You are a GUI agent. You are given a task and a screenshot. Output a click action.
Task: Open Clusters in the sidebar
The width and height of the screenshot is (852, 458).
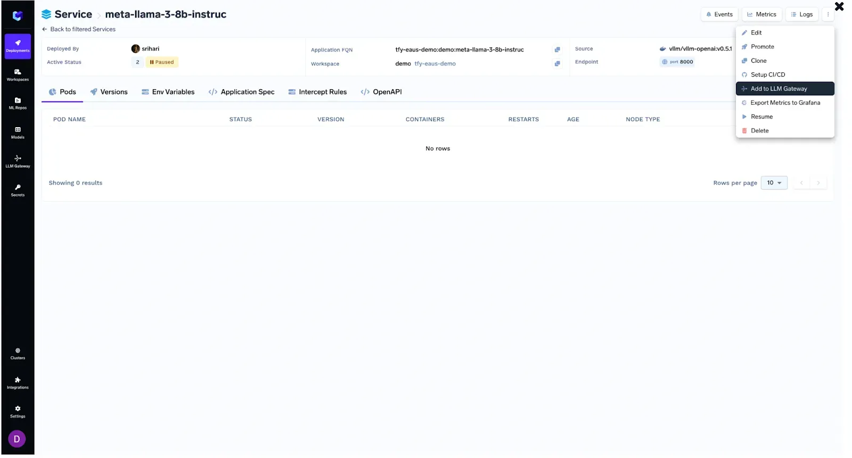[18, 354]
